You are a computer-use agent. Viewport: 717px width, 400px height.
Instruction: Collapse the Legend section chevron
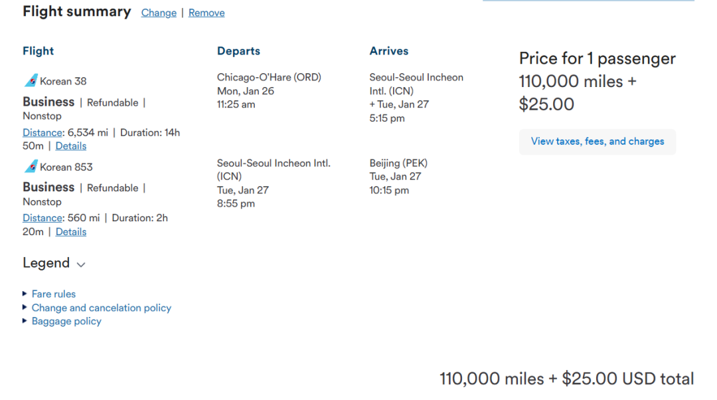[x=81, y=264]
